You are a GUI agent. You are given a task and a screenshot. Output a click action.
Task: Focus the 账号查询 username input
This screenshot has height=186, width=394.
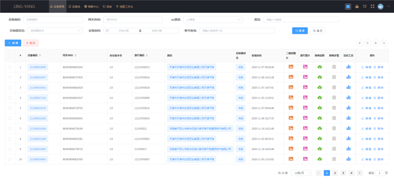coord(237,31)
